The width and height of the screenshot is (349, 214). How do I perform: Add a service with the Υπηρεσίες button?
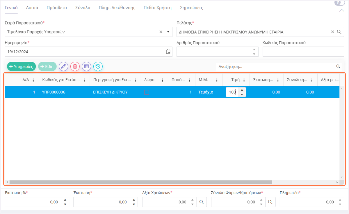(x=21, y=67)
